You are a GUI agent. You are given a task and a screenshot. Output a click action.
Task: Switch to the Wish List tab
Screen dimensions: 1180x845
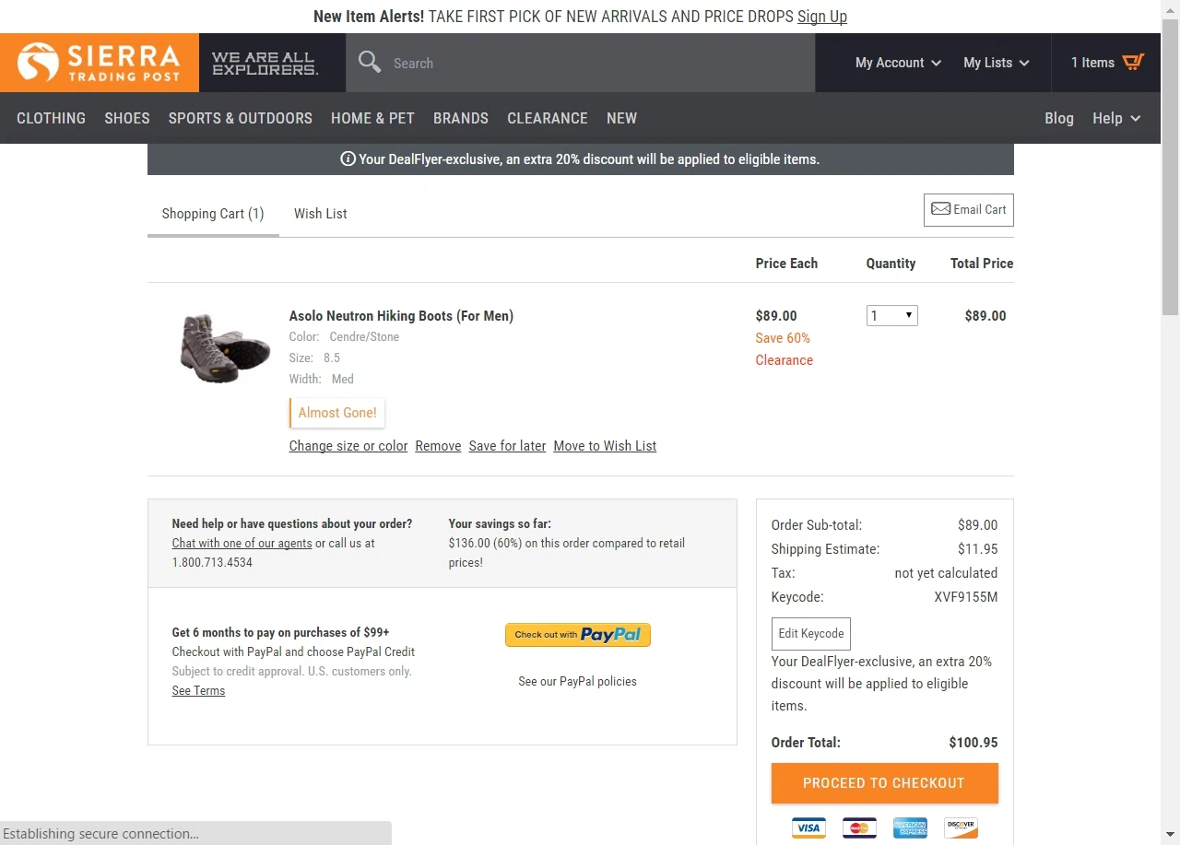[x=321, y=214]
